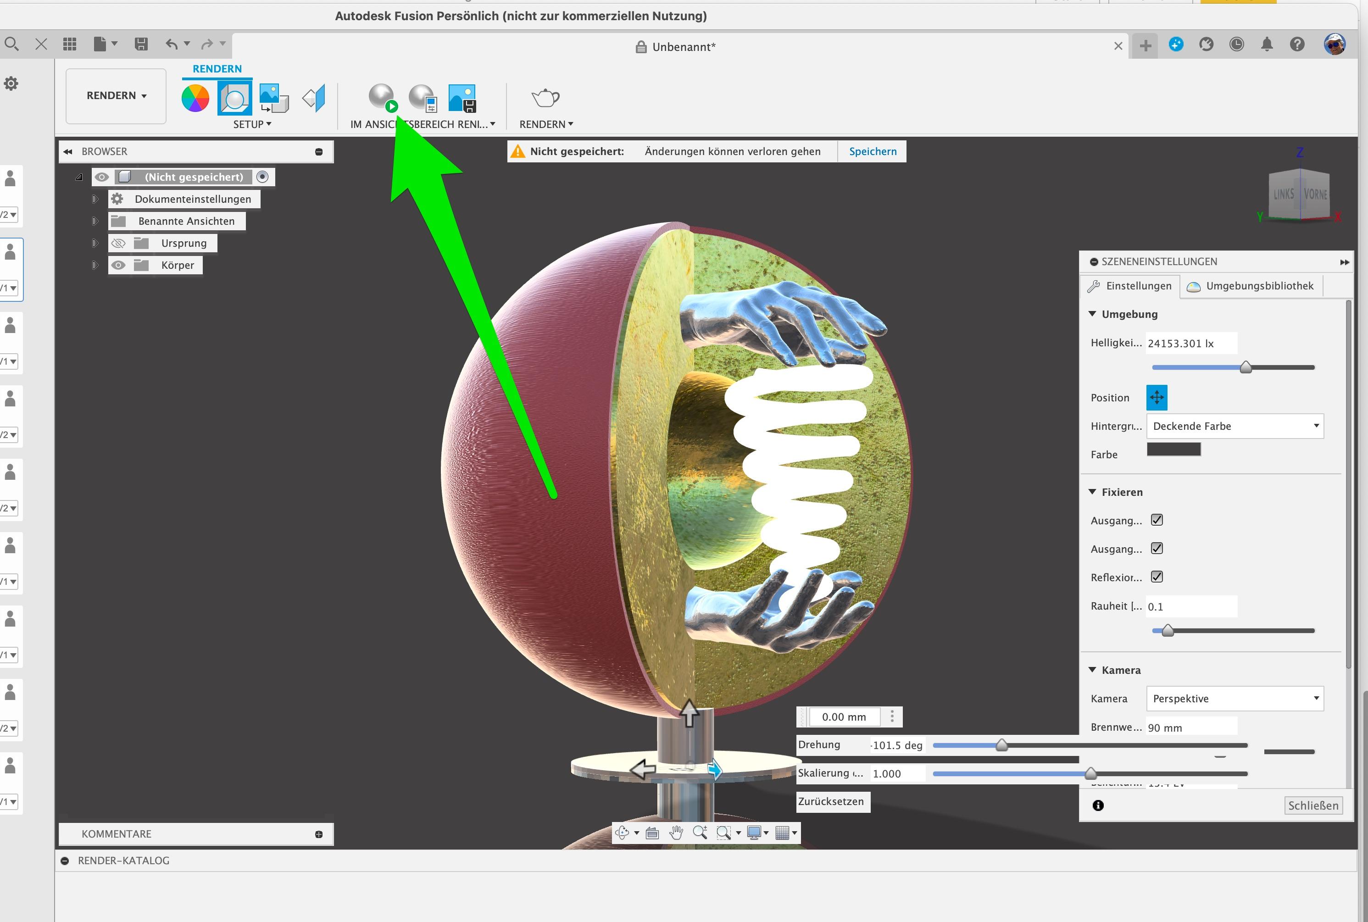Show the Ursprung folder with eye icon
The width and height of the screenshot is (1368, 922).
click(118, 244)
